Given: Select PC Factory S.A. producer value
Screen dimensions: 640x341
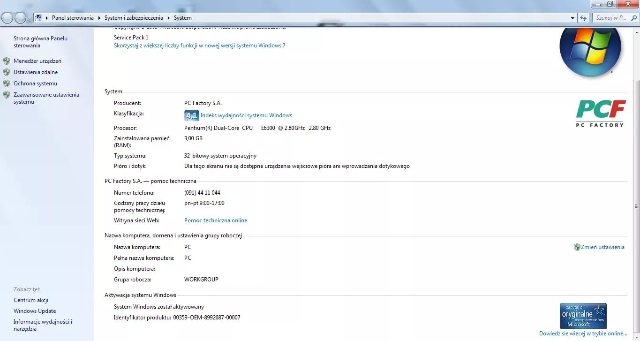Looking at the screenshot, I should click(203, 103).
